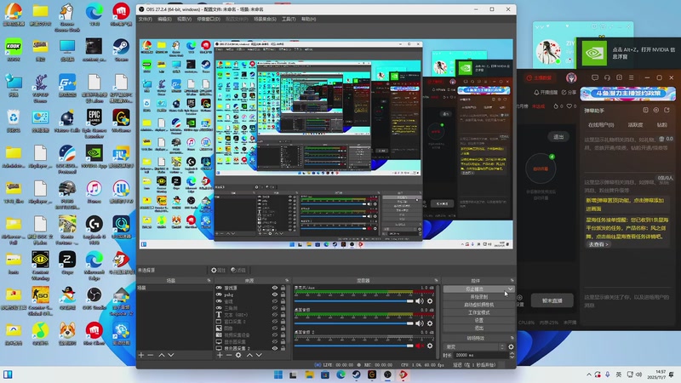The image size is (681, 383).
Task: Toggle visibility of 文本 (GDI+) source
Action: pyautogui.click(x=274, y=315)
